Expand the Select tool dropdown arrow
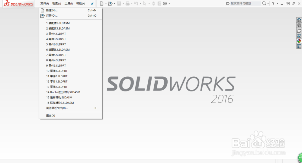The width and height of the screenshot is (302, 163). pos(149,3)
